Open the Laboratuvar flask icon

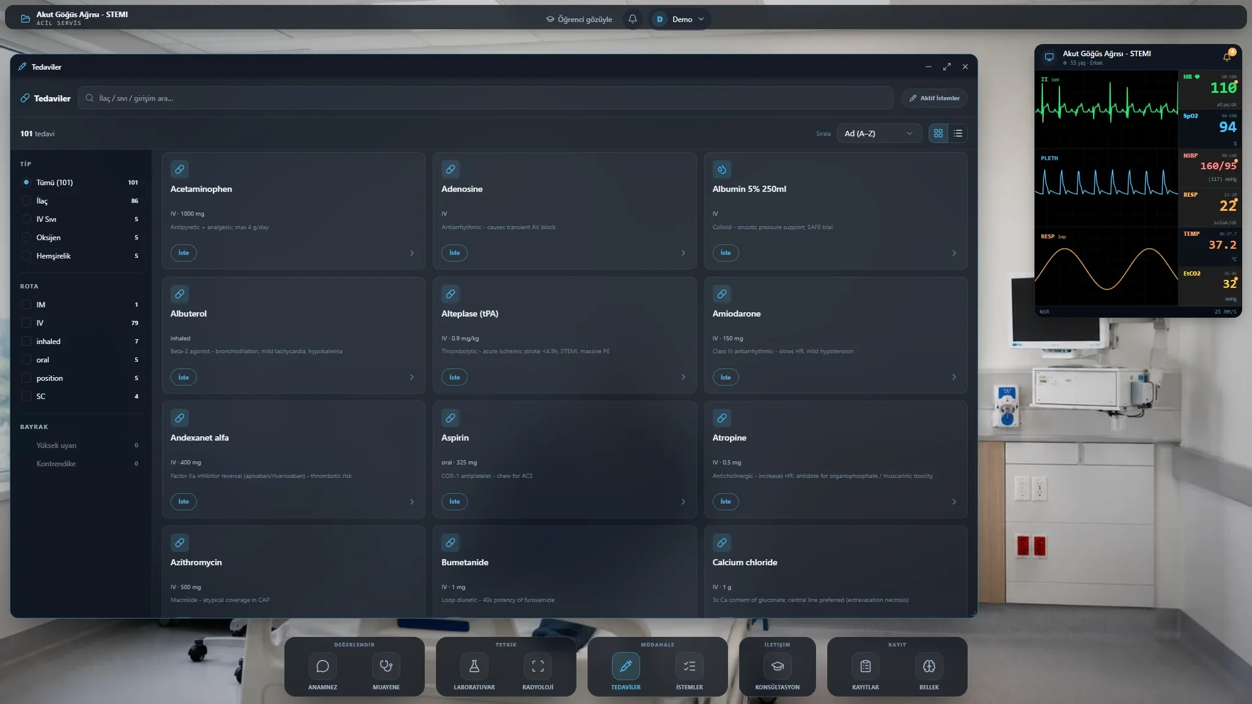(474, 666)
